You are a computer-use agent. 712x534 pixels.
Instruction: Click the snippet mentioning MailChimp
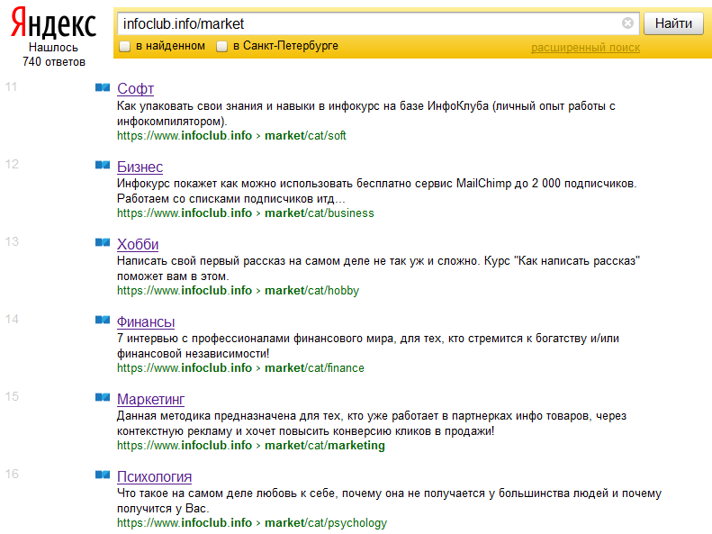377,191
